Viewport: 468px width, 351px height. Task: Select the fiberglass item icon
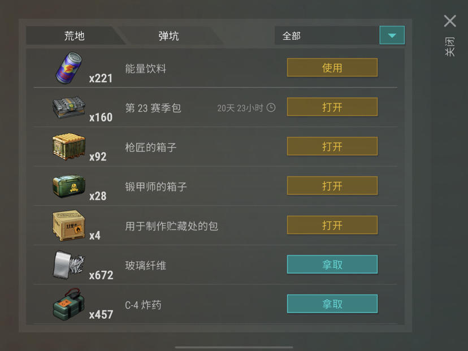point(69,265)
